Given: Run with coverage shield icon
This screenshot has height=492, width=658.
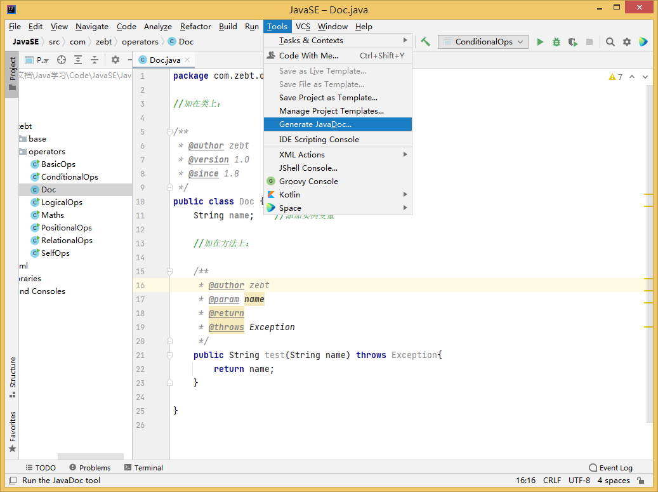Looking at the screenshot, I should pyautogui.click(x=572, y=42).
